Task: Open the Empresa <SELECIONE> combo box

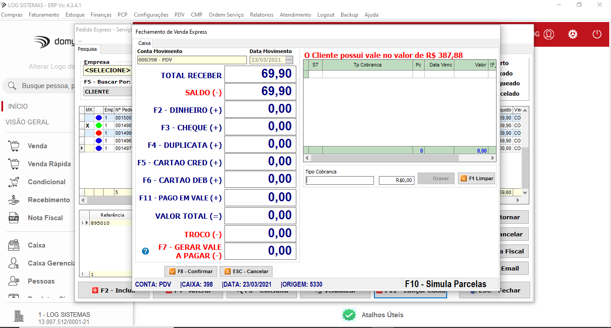Action: [x=107, y=70]
